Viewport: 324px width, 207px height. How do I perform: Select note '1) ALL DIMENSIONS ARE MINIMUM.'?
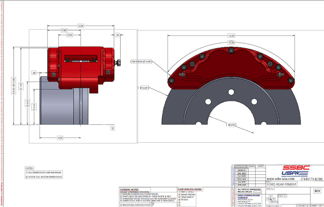44,172
